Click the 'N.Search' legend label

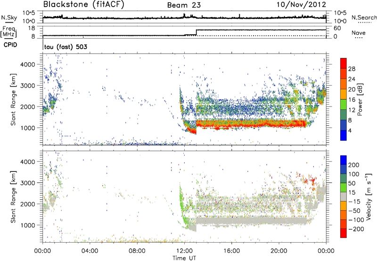pos(364,17)
